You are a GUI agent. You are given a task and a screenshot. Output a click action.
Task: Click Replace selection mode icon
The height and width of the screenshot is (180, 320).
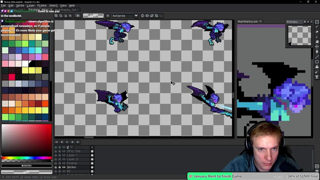56,16
